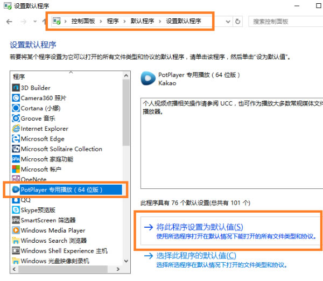323x281 pixels.
Task: Click the title bar 设置默认程序 window icon
Action: [x=8, y=6]
